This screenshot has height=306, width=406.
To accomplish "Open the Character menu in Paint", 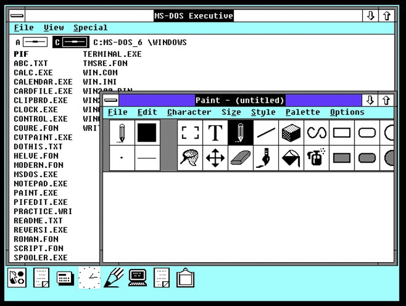I will pos(189,112).
